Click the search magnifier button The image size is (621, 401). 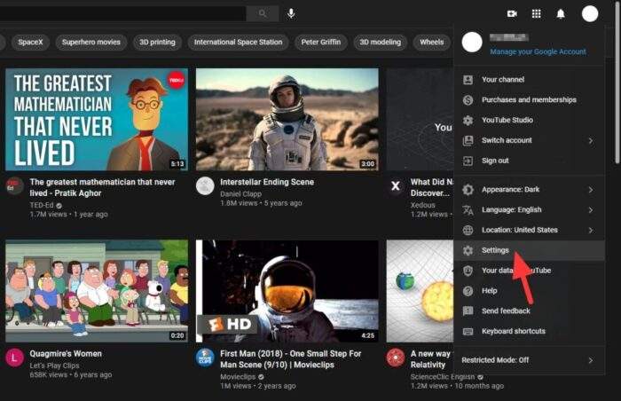(x=263, y=14)
